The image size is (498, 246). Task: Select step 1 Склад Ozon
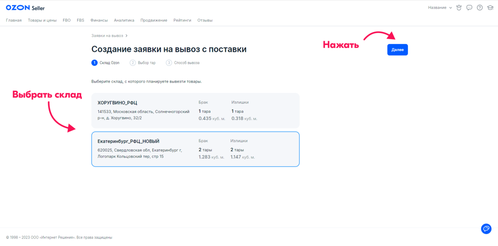tap(105, 63)
